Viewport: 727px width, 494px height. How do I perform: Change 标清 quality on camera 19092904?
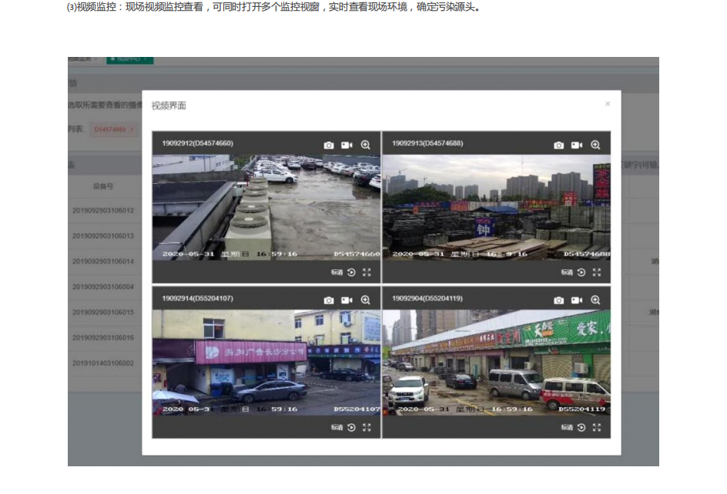coord(567,427)
